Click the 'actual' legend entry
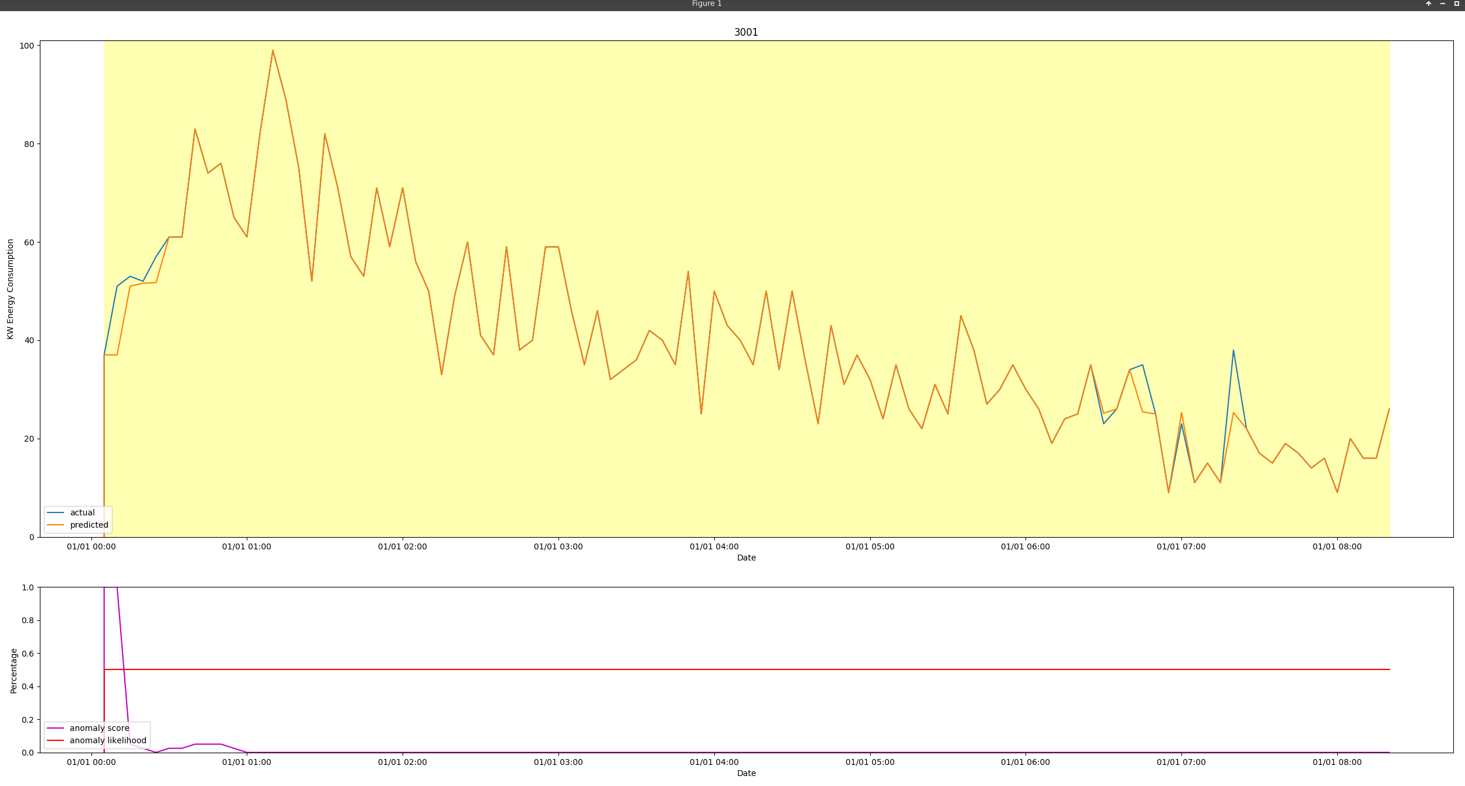The width and height of the screenshot is (1465, 786). [x=82, y=512]
